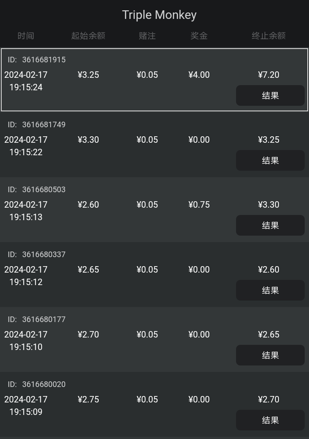Select the 19:15:13 timestamp row
Viewport: 309px width, 439px height.
pos(154,209)
